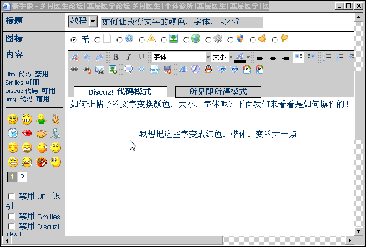Click the align center icon

(x=273, y=57)
